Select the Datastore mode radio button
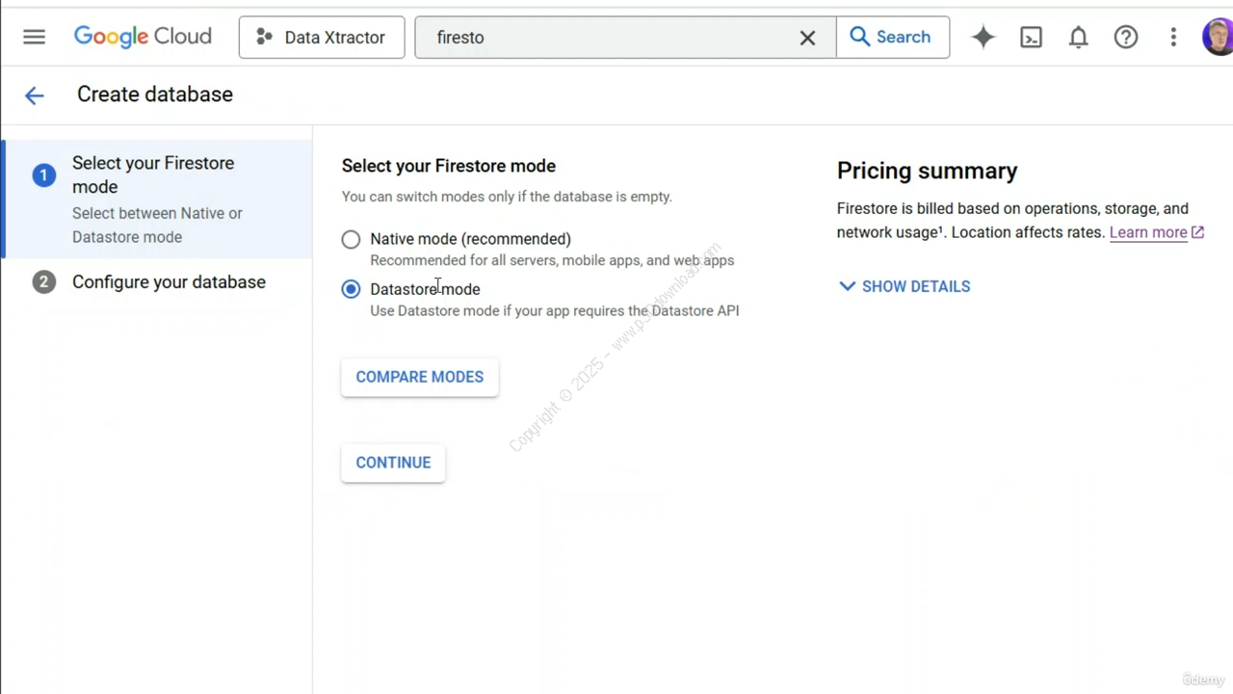1233x694 pixels. [x=351, y=289]
